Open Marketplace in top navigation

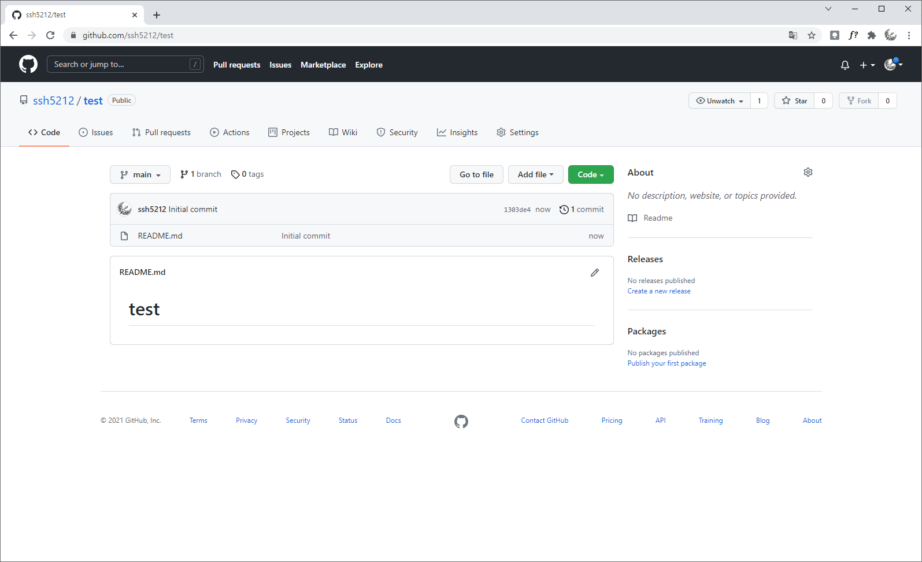pyautogui.click(x=323, y=65)
